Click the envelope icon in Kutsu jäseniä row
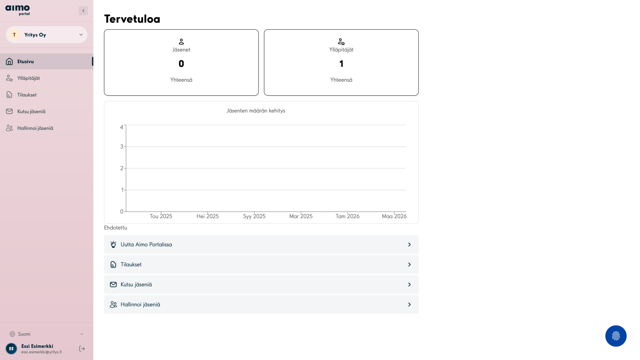 click(113, 284)
